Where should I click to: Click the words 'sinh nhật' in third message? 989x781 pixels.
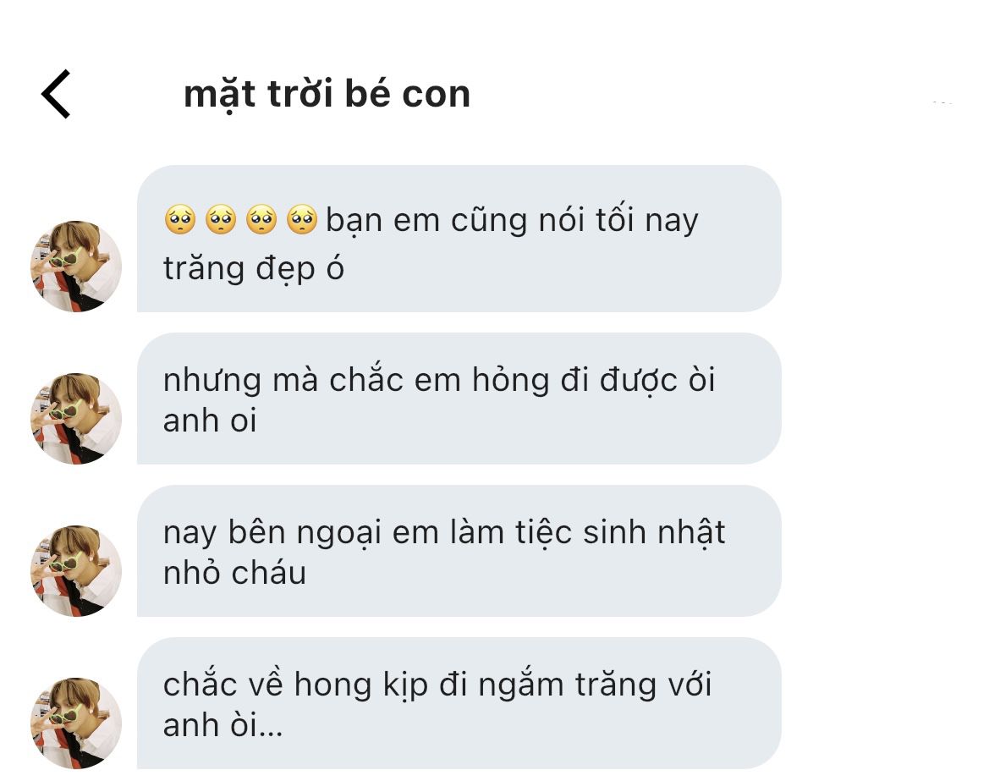pos(654,532)
